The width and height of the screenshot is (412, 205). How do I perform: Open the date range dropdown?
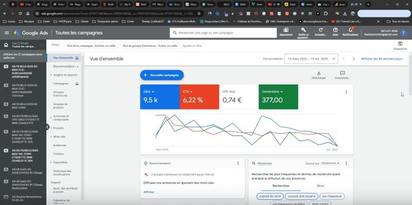tap(311, 59)
